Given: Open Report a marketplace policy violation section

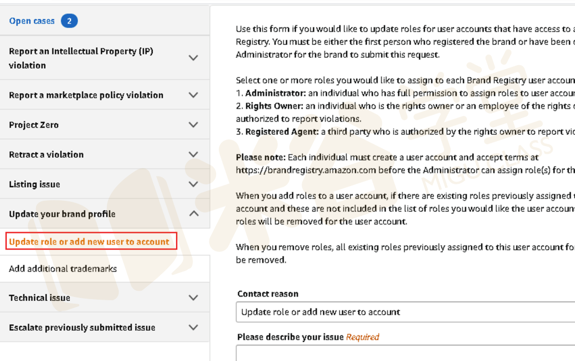Looking at the screenshot, I should click(x=86, y=95).
